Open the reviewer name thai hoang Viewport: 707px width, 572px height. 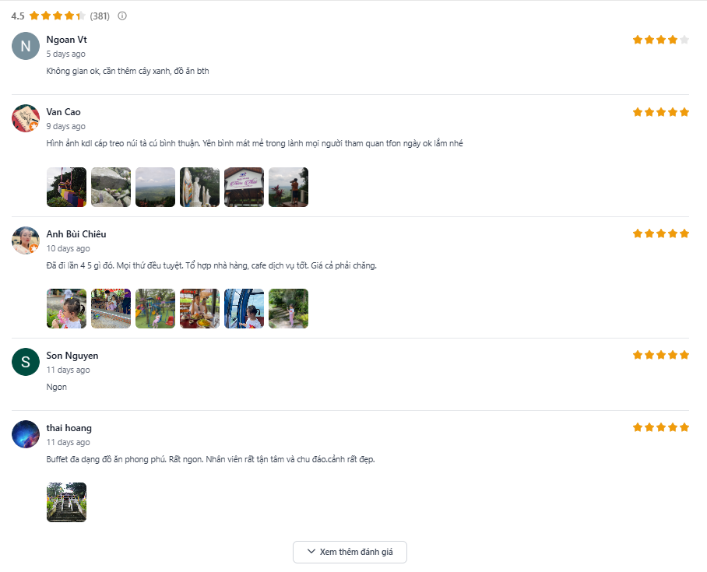click(x=69, y=428)
